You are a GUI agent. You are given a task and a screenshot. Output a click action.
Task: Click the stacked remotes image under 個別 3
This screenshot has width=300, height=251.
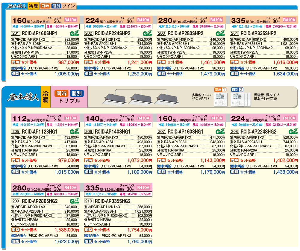click(241, 99)
